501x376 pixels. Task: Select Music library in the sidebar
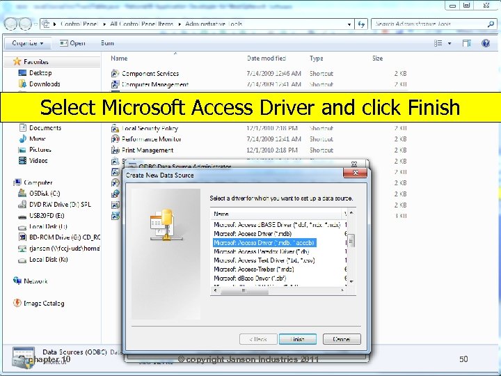[x=33, y=139]
